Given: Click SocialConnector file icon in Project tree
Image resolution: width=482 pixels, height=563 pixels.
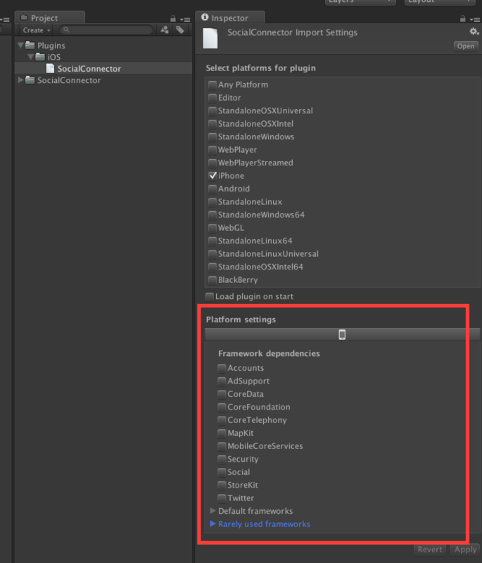Looking at the screenshot, I should coord(50,68).
